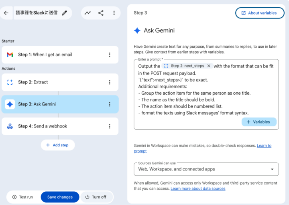This screenshot has height=205, width=289.
Task: Start a Test run
Action: coord(23,197)
